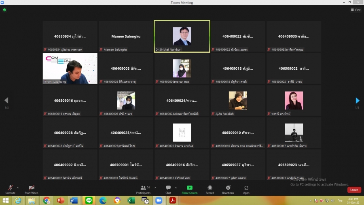Click the Windows Start button

pos(6,201)
